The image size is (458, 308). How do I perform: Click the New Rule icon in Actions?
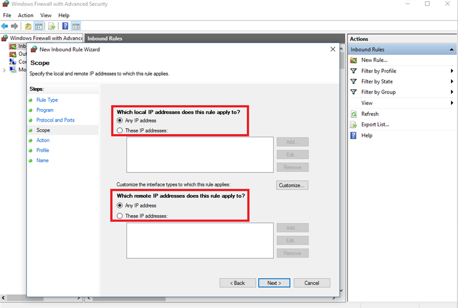(354, 60)
